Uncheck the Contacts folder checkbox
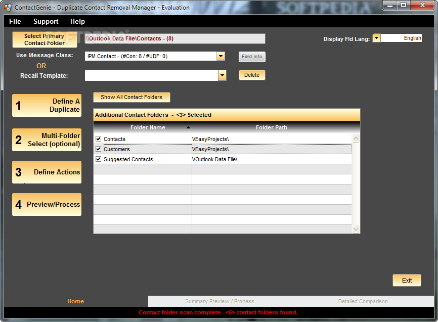This screenshot has width=438, height=322. click(98, 139)
